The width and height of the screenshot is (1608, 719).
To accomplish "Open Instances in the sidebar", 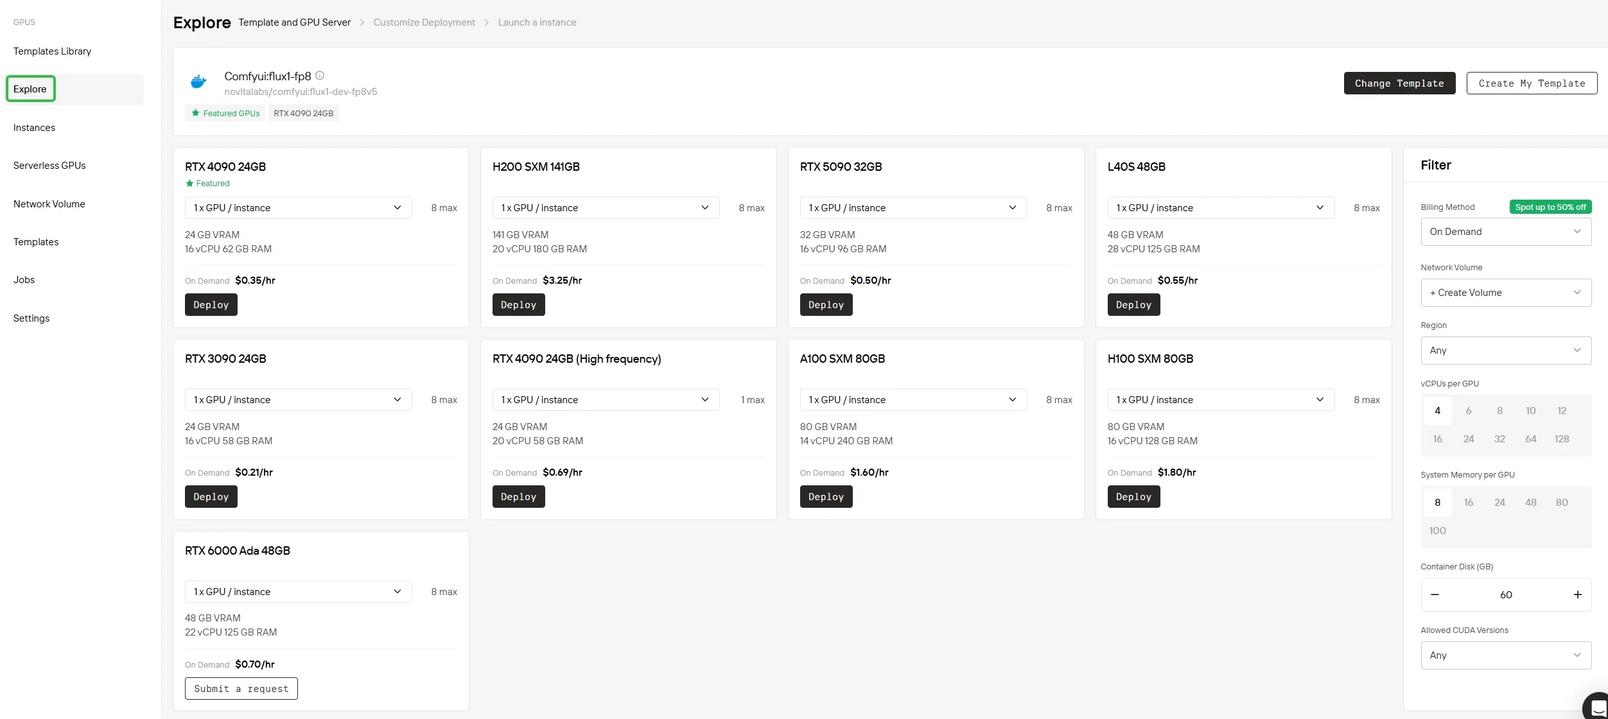I will (x=34, y=128).
